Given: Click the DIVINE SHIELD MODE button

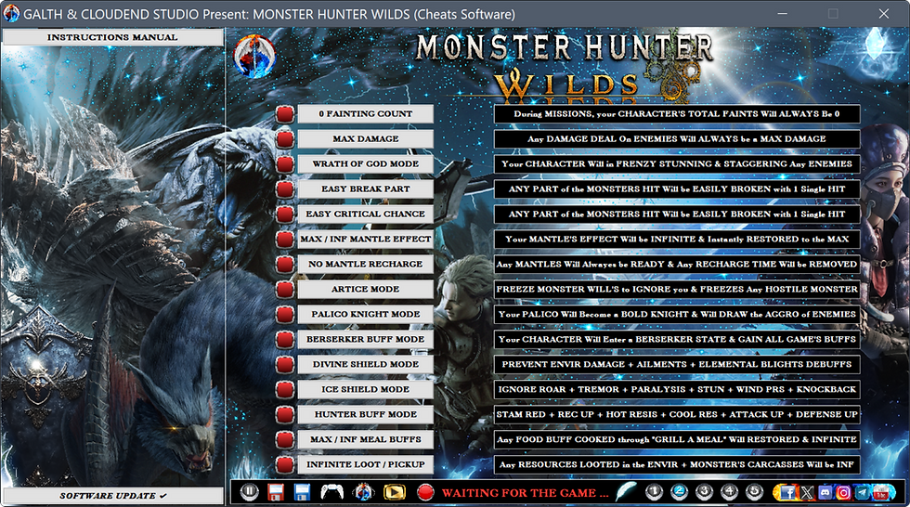Looking at the screenshot, I should click(x=366, y=364).
